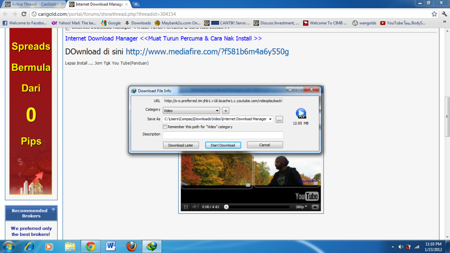This screenshot has height=253, width=450.
Task: Launch Internet Explorer from the taskbar
Action: coord(29,247)
